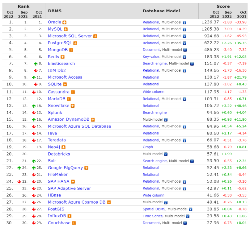
Task: Click the info icon in the Teradata row
Action: point(184,140)
